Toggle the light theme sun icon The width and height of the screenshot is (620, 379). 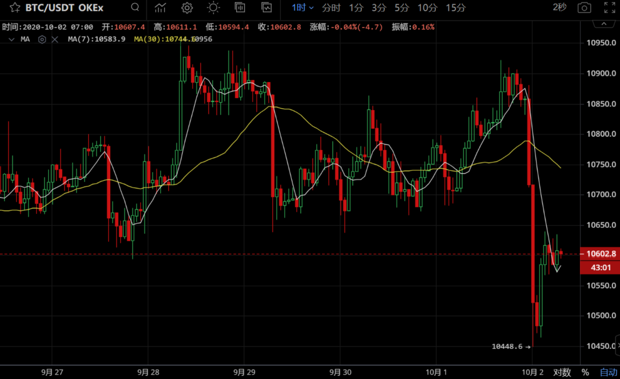tap(214, 7)
